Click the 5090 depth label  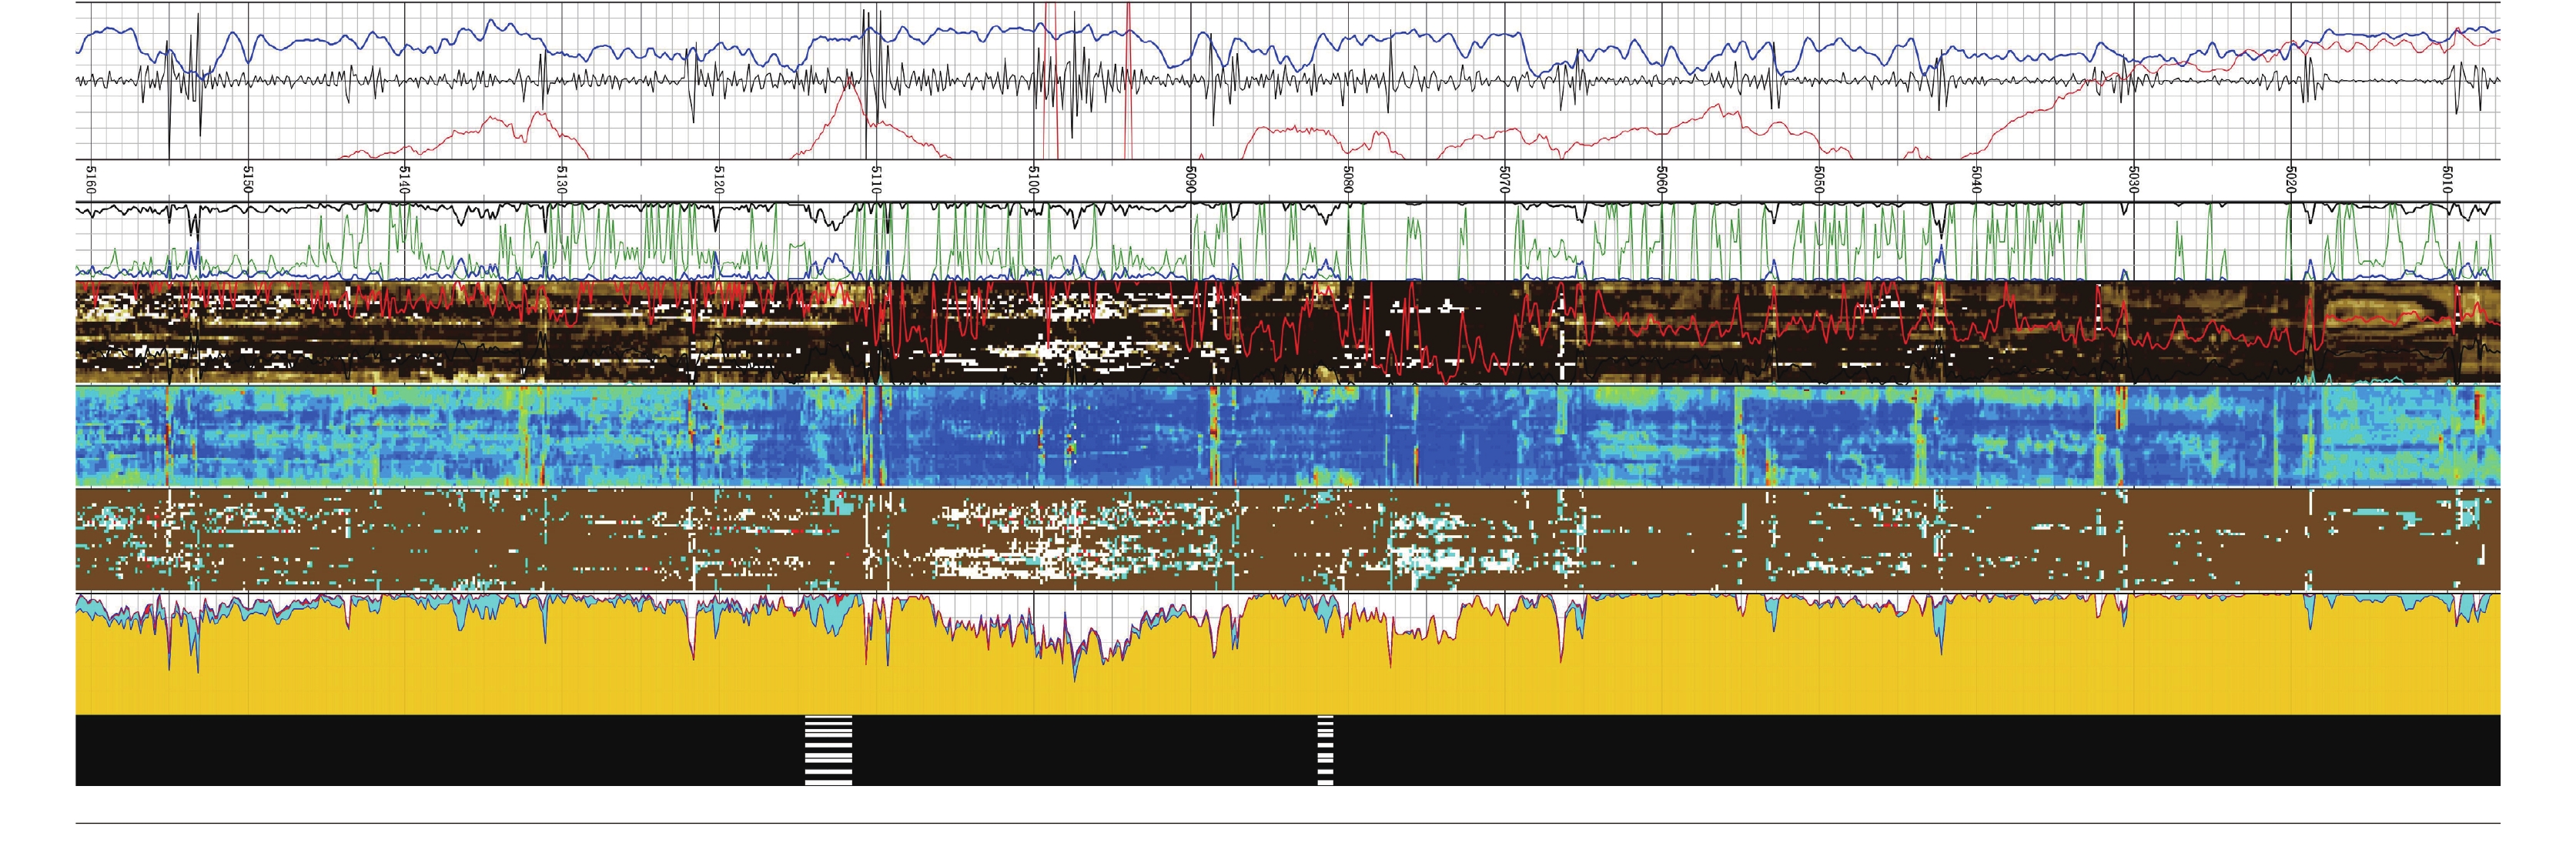tap(1191, 182)
